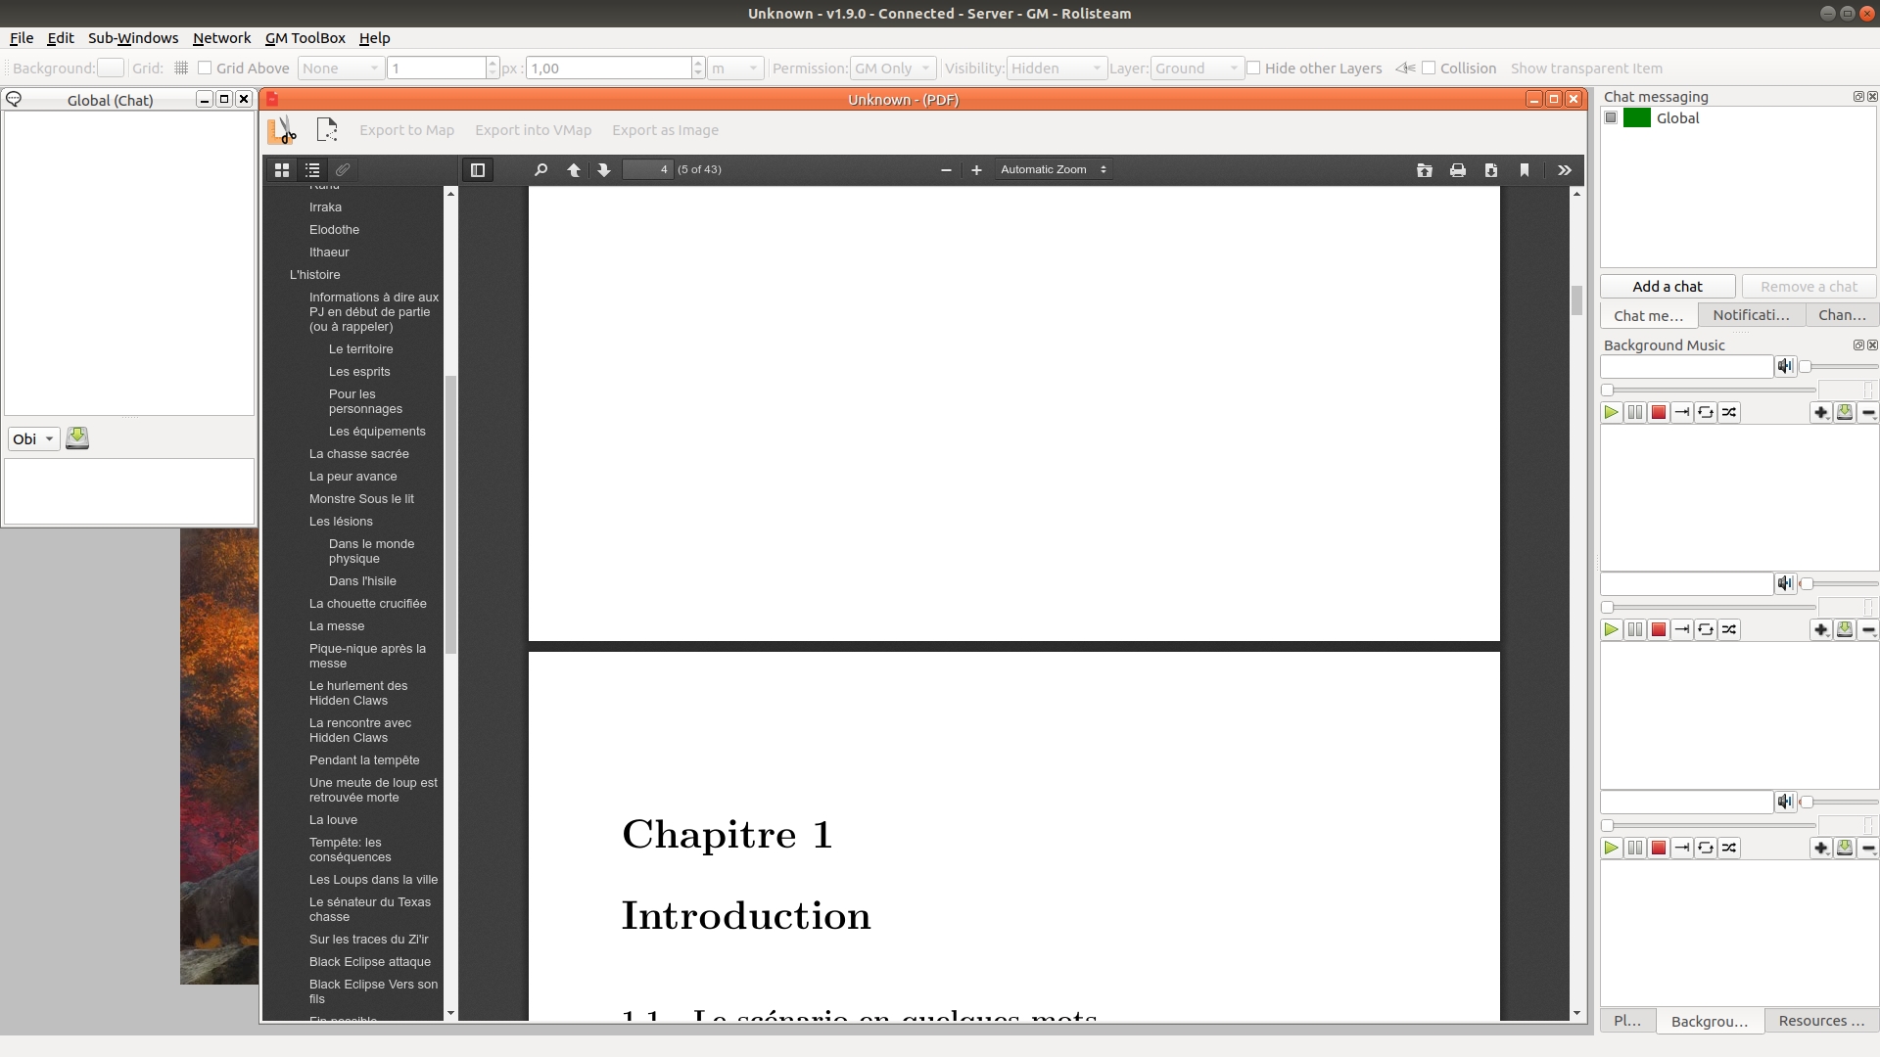Click the first player's red stop button
The height and width of the screenshot is (1057, 1880).
click(1659, 413)
